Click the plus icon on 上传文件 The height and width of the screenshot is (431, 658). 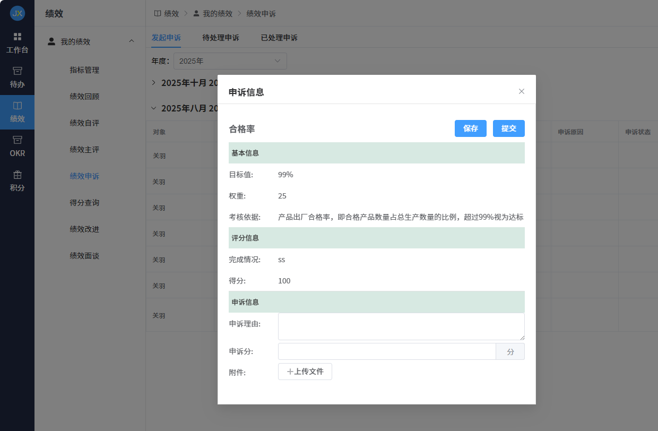click(x=290, y=372)
